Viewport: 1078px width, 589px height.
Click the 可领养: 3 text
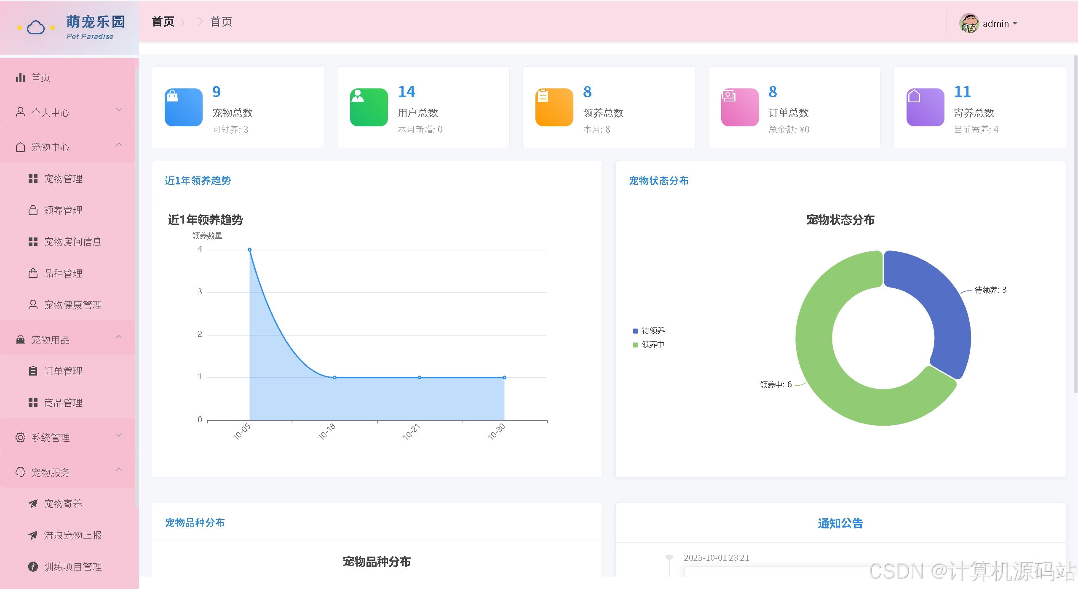point(230,129)
